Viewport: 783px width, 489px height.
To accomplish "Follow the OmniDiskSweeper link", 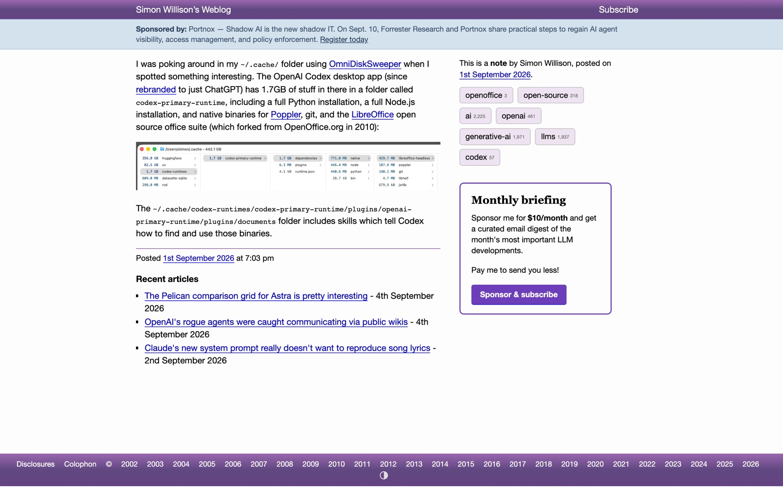I will pos(365,64).
